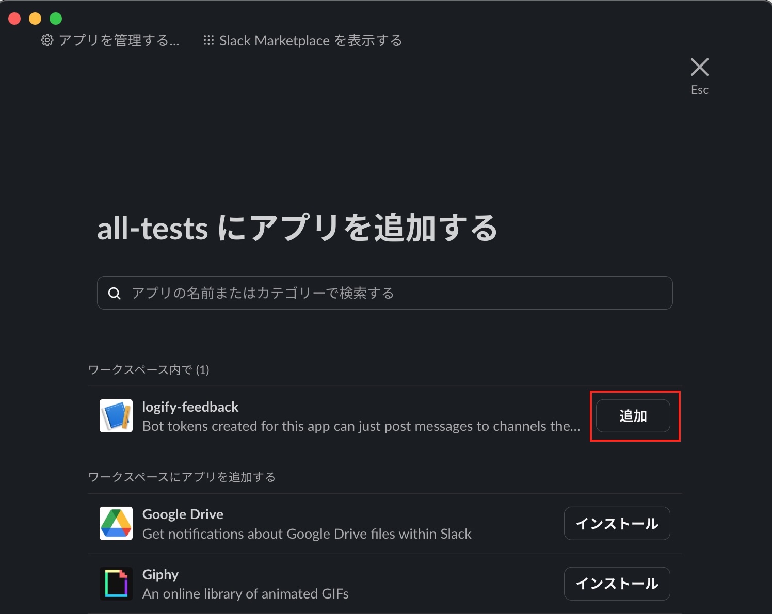Screen dimensions: 772x614
Task: Select the logify-feedback app name
Action: [x=190, y=407]
